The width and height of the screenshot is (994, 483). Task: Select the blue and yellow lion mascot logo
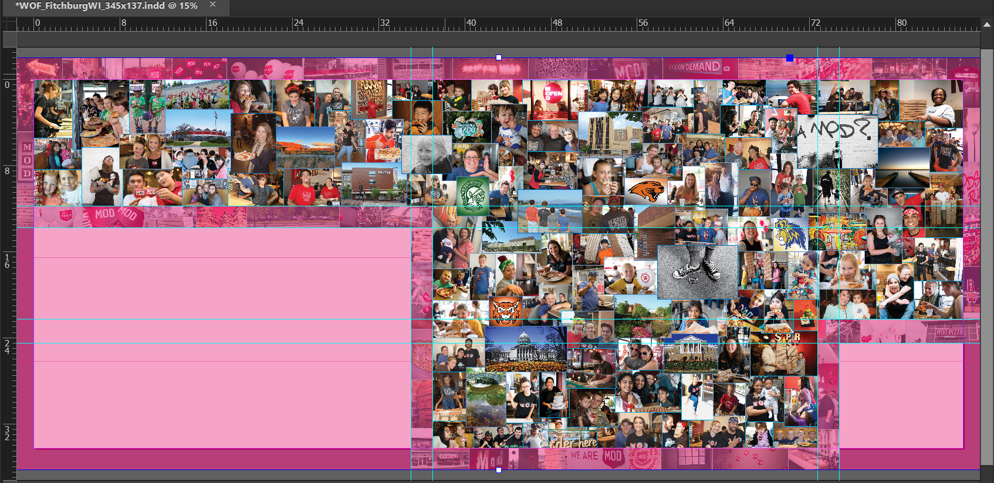pos(790,236)
